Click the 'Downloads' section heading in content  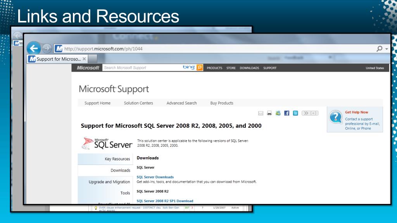(148, 158)
